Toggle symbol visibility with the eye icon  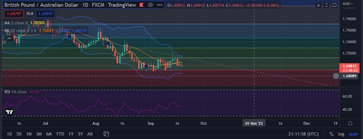(x=150, y=5)
